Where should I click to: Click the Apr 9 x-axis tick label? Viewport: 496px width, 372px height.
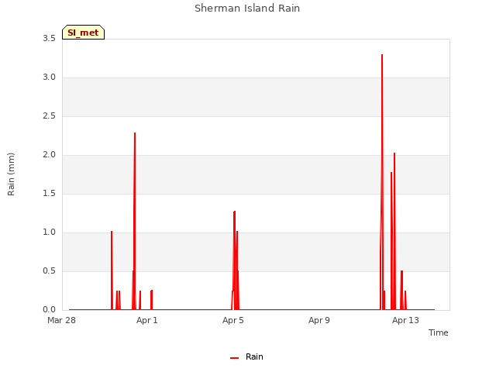click(x=319, y=320)
